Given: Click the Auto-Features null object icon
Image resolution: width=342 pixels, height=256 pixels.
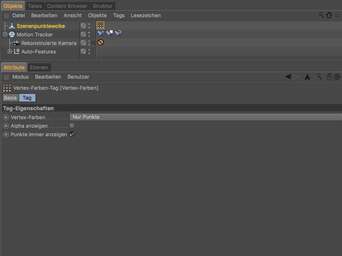Looking at the screenshot, I should coord(17,51).
